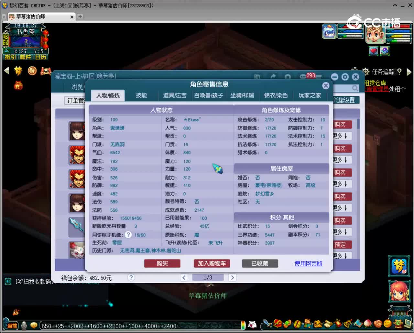Collapse the top icon bar with the left chevron
Screen dimensions: 414x333
pos(6,71)
